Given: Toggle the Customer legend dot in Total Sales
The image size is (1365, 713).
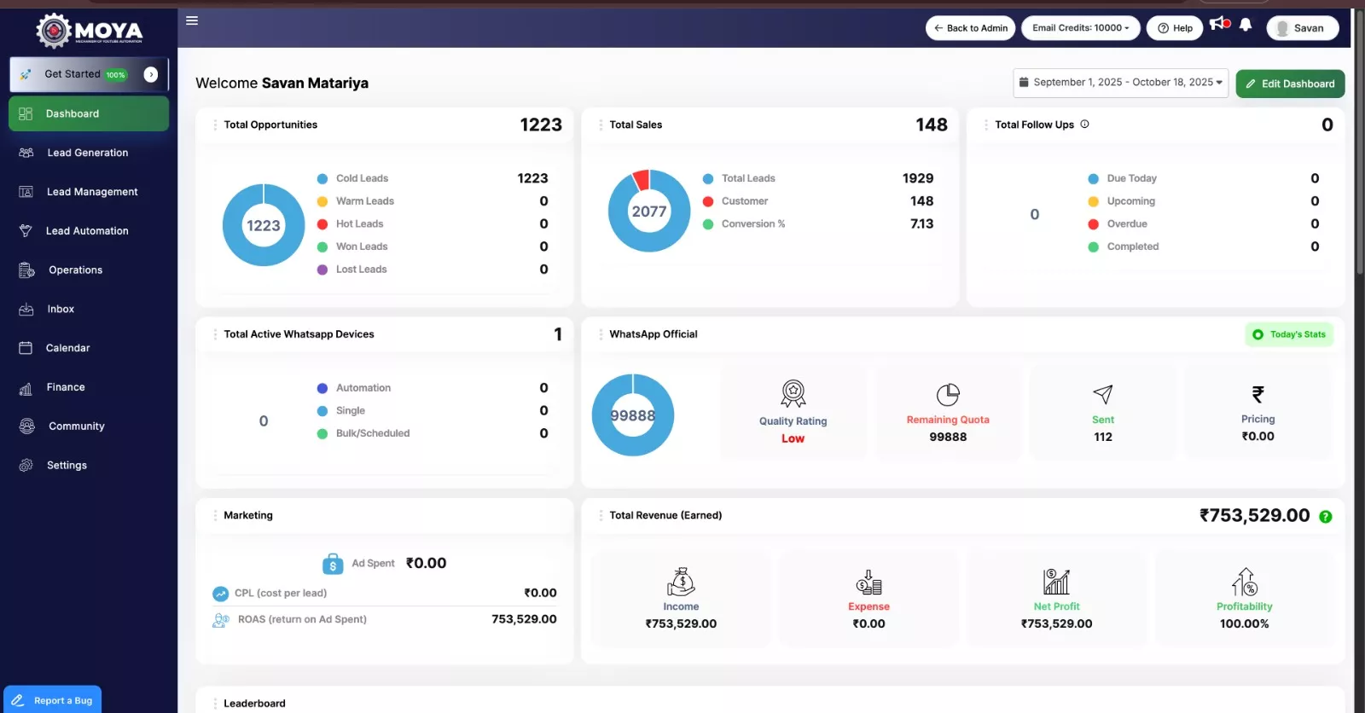Looking at the screenshot, I should tap(708, 201).
